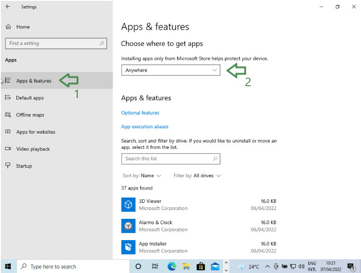Click magnifier icon in Search this list
361x273 pixels.
(215, 159)
